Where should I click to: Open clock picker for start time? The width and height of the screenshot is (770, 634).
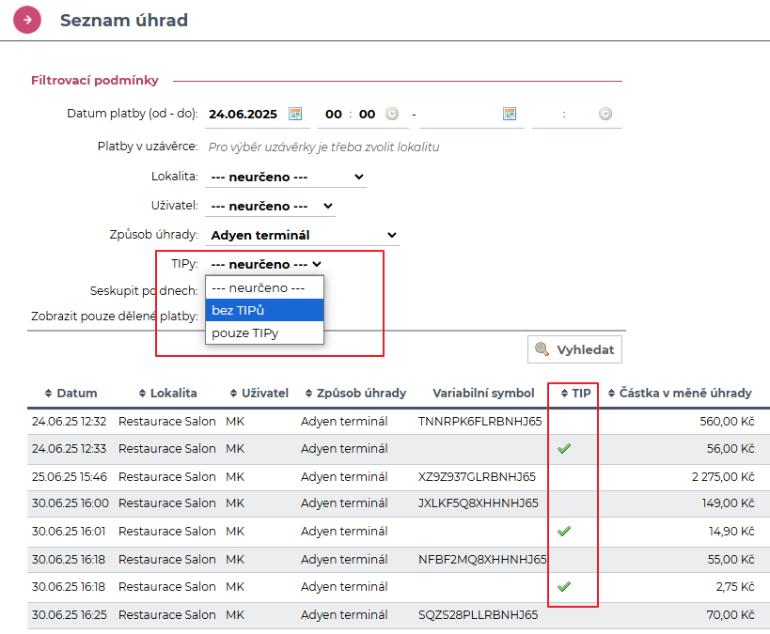coord(392,114)
